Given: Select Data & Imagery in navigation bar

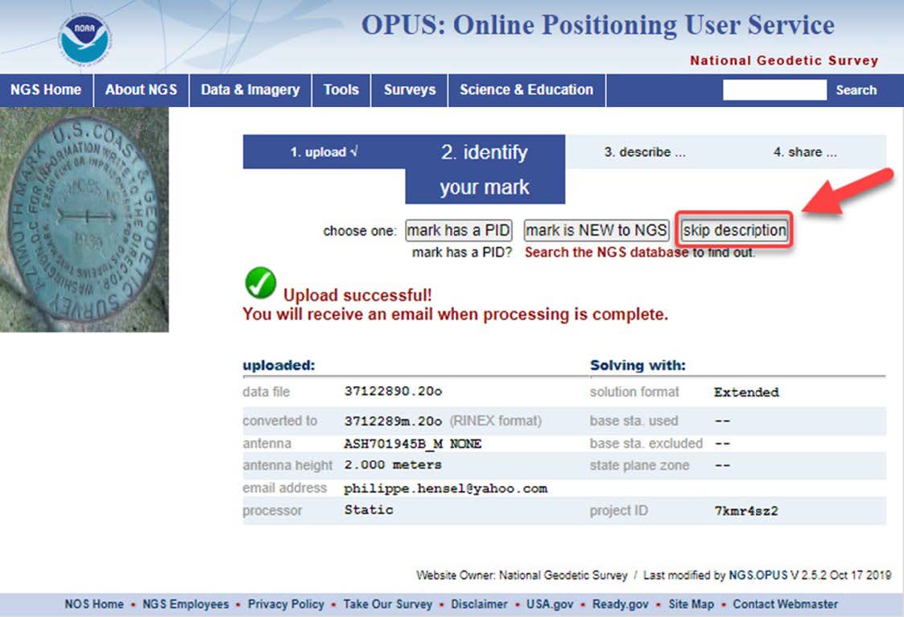Looking at the screenshot, I should tap(250, 90).
